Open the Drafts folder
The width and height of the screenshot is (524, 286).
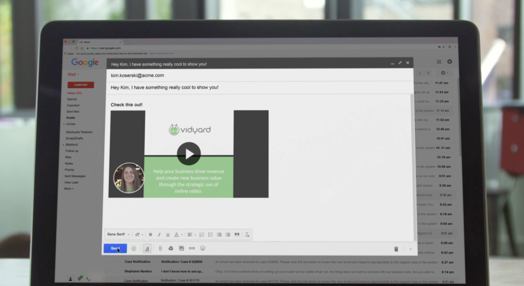(70, 118)
